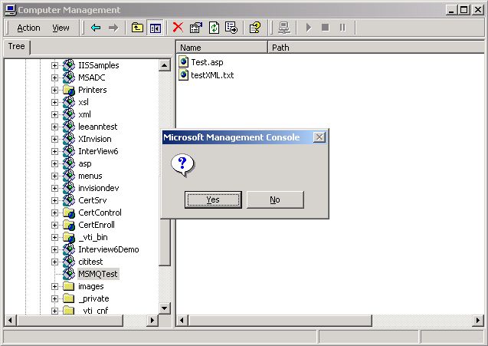Screen dimensions: 488x346
Task: Click the Pause item toolbar icon
Action: click(x=342, y=28)
